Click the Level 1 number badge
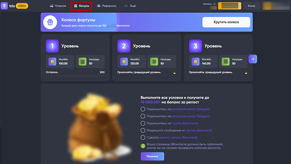 (x=52, y=46)
